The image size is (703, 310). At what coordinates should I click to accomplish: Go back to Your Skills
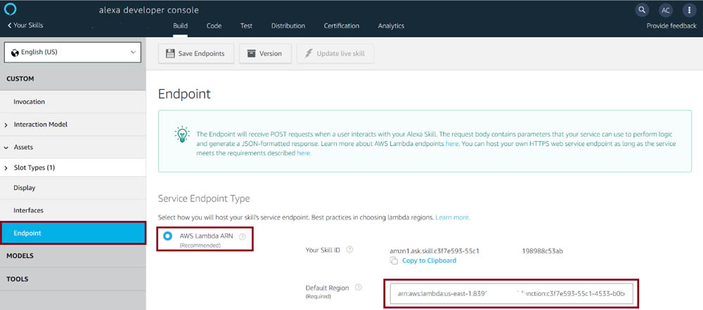pos(25,25)
